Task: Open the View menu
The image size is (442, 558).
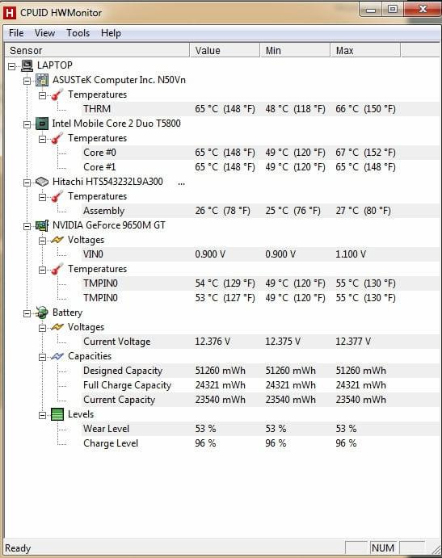Action: click(x=44, y=33)
